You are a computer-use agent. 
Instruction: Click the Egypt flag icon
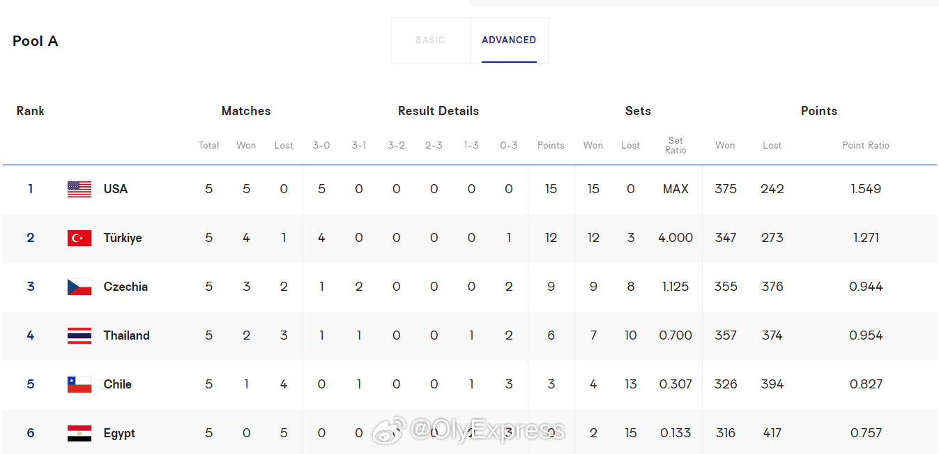tap(79, 433)
